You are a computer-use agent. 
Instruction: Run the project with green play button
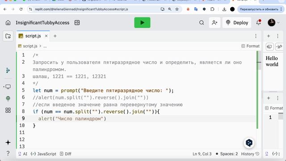(x=142, y=23)
